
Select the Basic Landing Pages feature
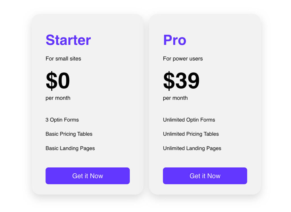(70, 148)
